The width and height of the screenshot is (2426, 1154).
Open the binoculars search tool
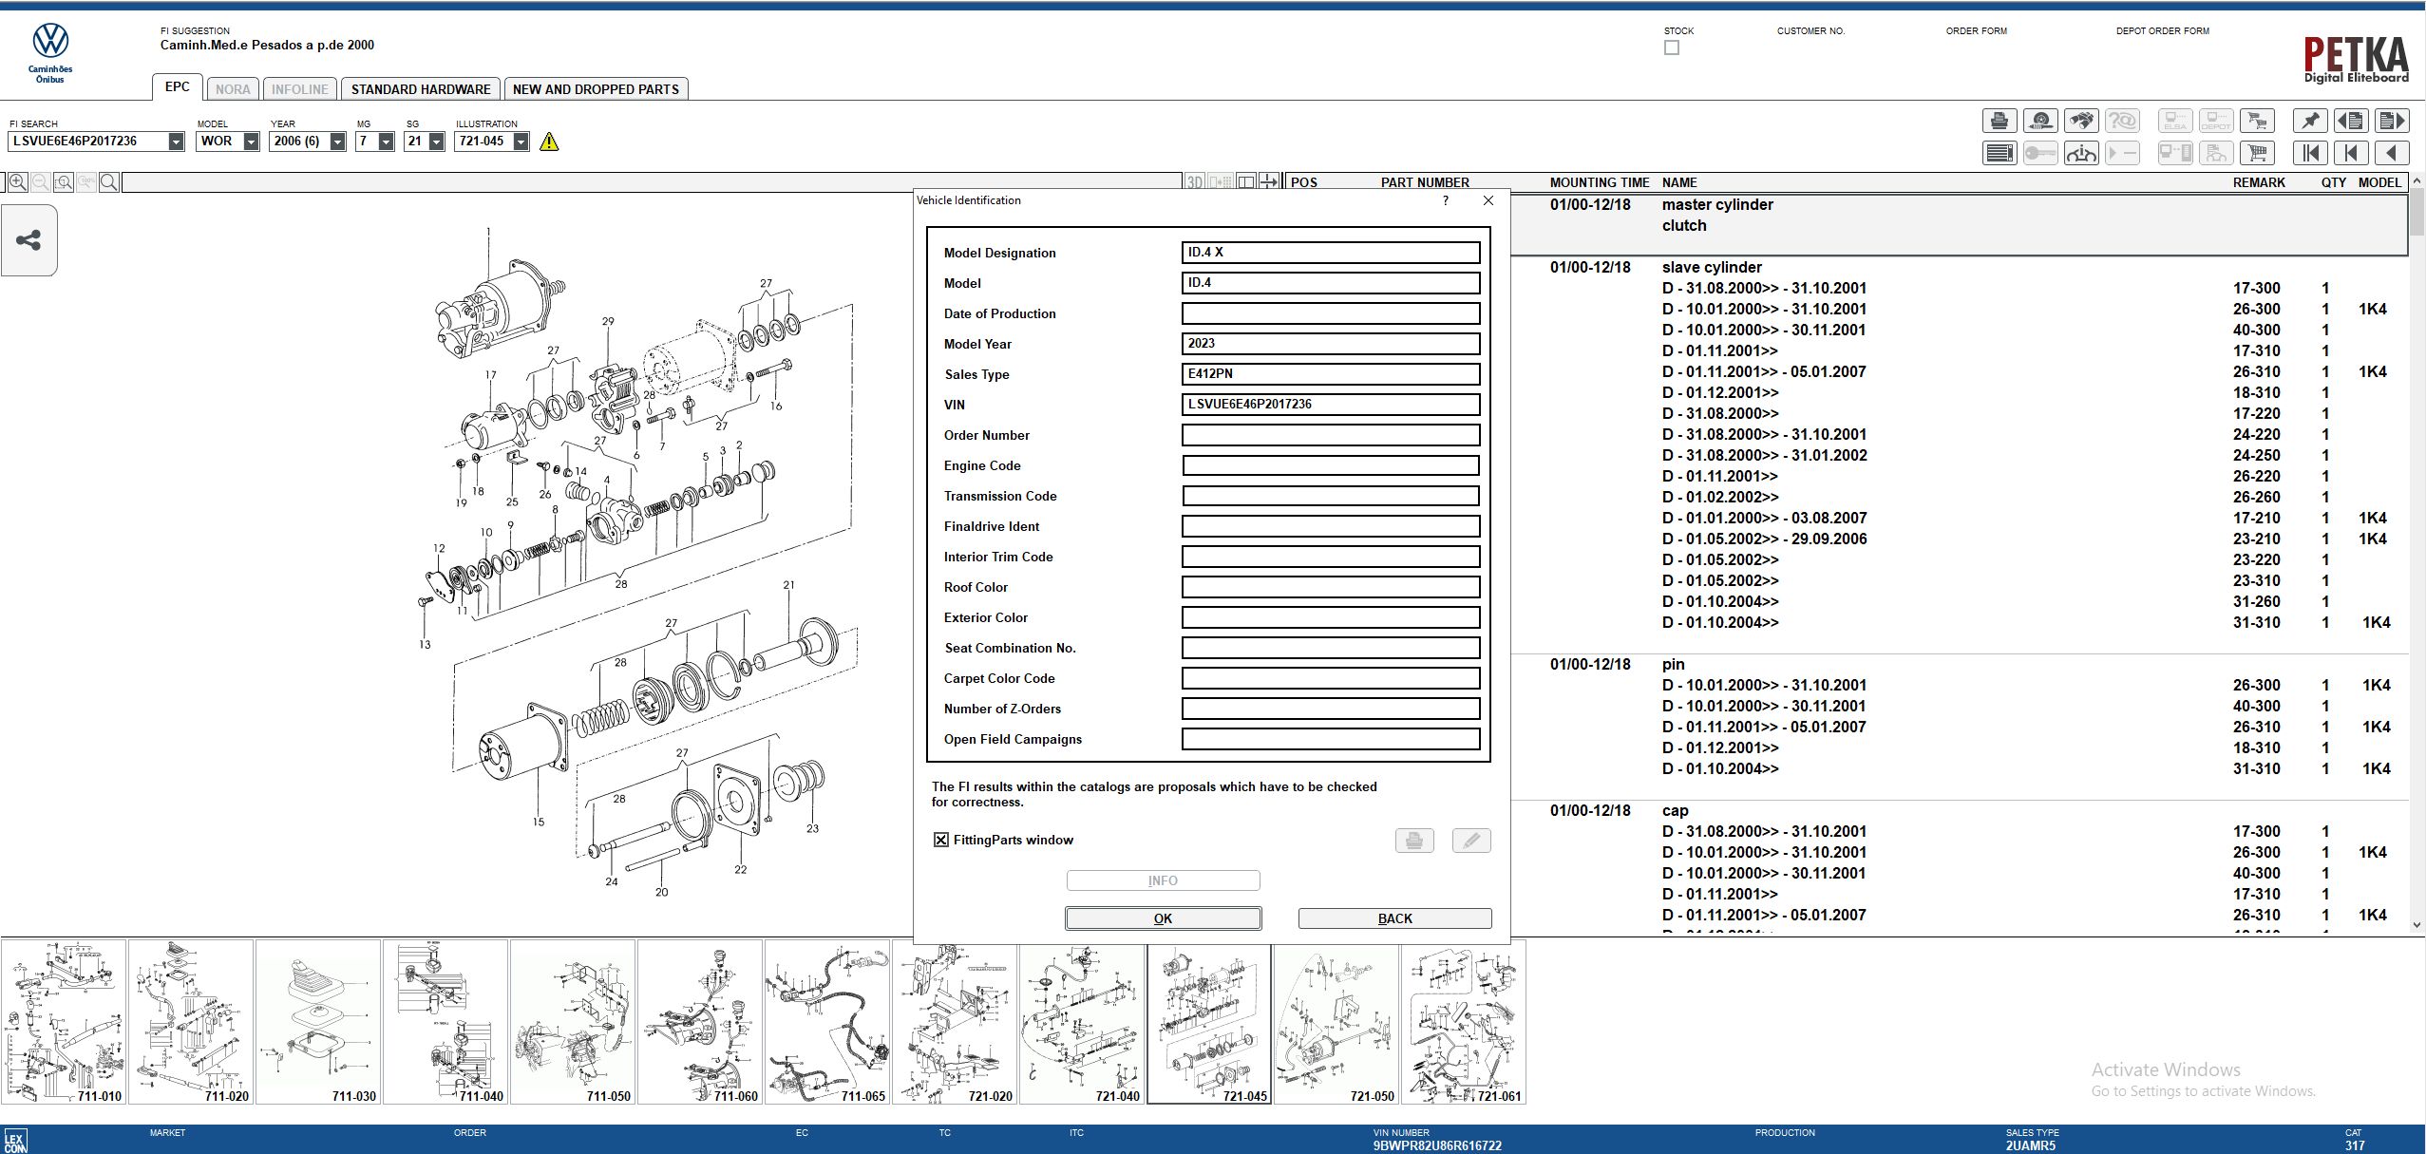coord(2081,121)
